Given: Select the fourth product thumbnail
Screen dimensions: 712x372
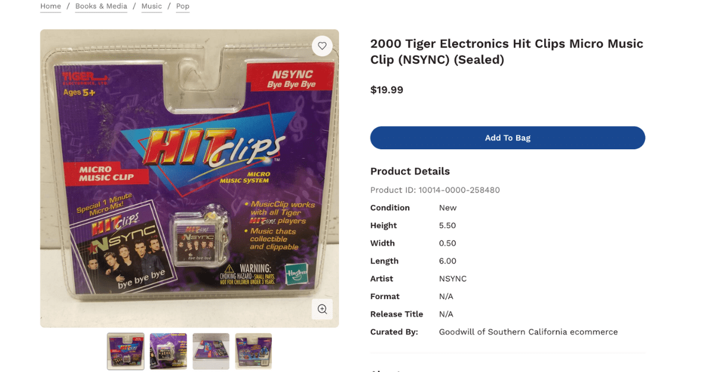Looking at the screenshot, I should tap(253, 351).
